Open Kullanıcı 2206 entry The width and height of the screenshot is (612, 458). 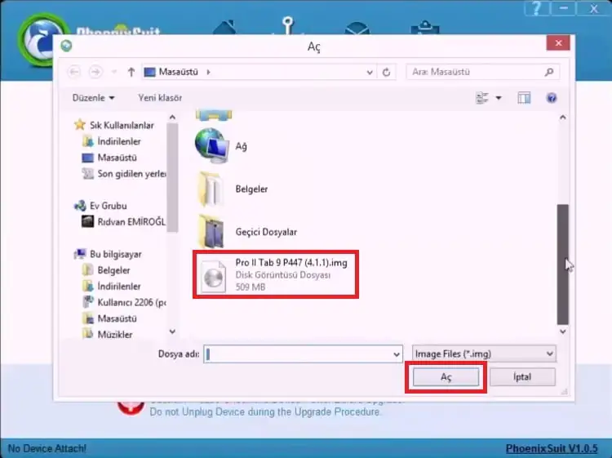point(125,302)
